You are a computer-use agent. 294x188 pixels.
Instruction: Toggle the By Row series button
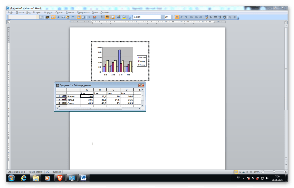(79, 17)
